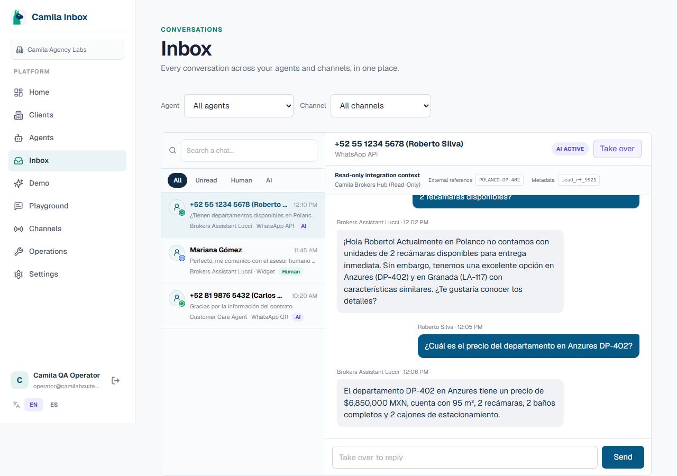Click the Channels broadcast icon
Image resolution: width=677 pixels, height=476 pixels.
19,229
